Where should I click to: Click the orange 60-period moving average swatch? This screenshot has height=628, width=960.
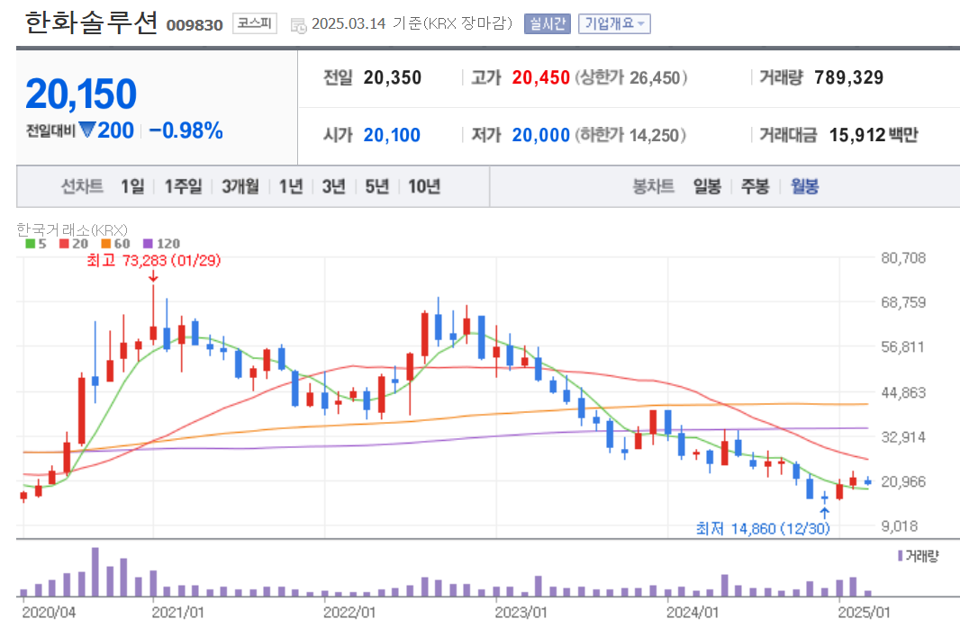106,244
